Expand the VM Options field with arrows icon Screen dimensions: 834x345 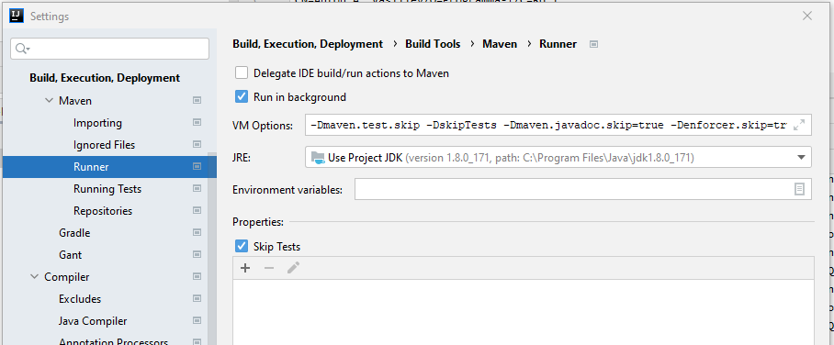point(799,126)
